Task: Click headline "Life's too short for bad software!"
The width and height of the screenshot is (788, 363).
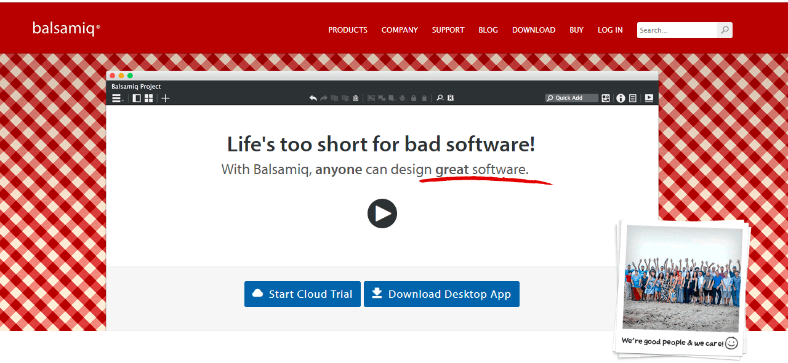Action: pos(381,144)
